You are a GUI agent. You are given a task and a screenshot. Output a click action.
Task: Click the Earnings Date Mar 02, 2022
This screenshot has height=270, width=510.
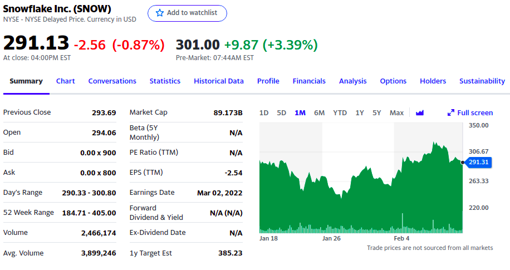pyautogui.click(x=219, y=193)
